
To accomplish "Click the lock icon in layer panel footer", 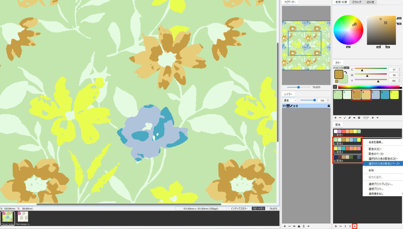I will (299, 226).
